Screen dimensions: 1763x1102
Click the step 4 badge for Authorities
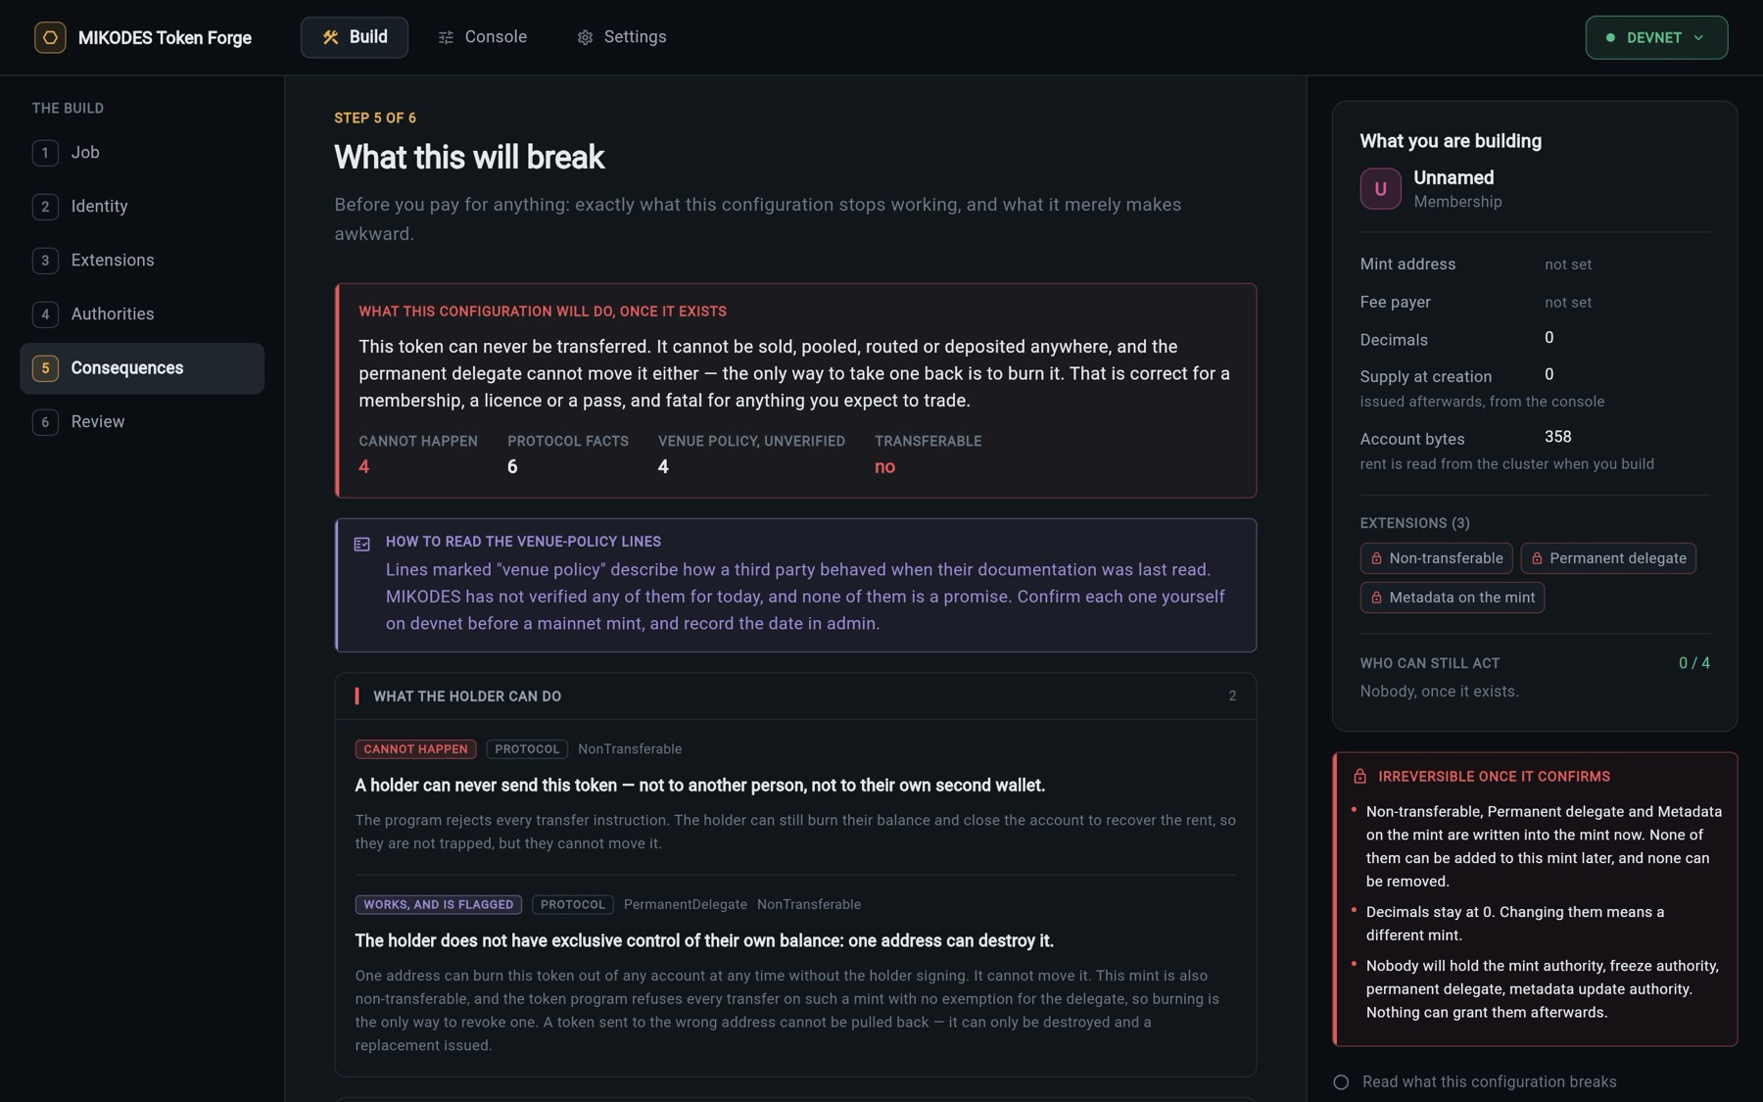click(45, 314)
